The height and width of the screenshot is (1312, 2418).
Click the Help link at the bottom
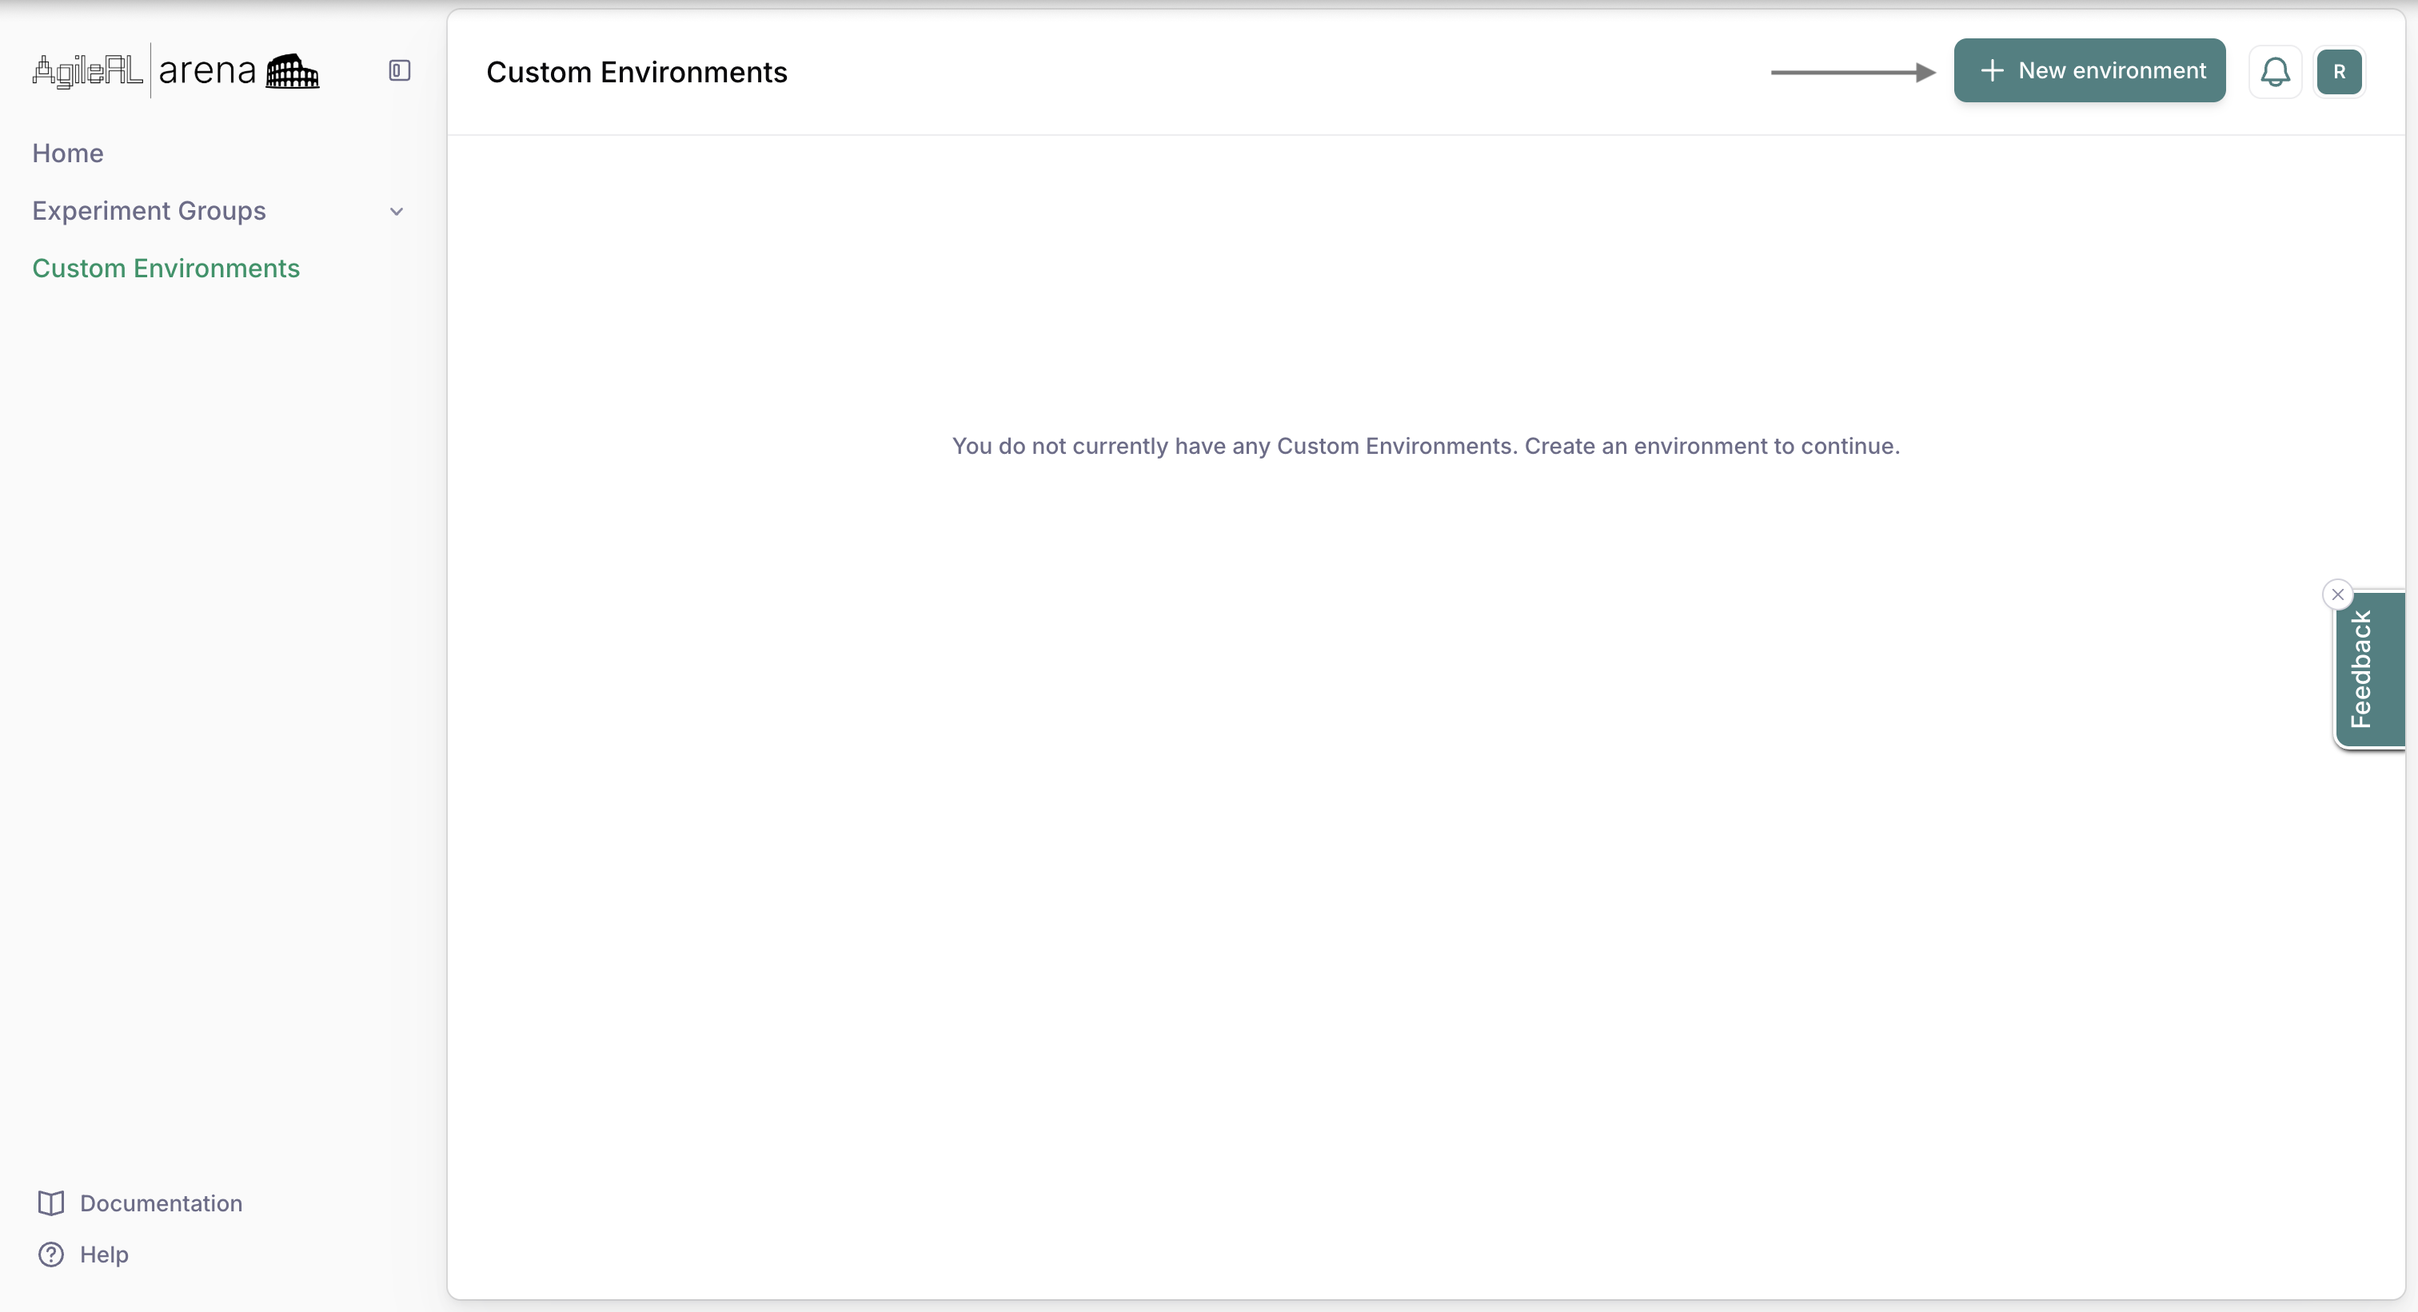(103, 1254)
